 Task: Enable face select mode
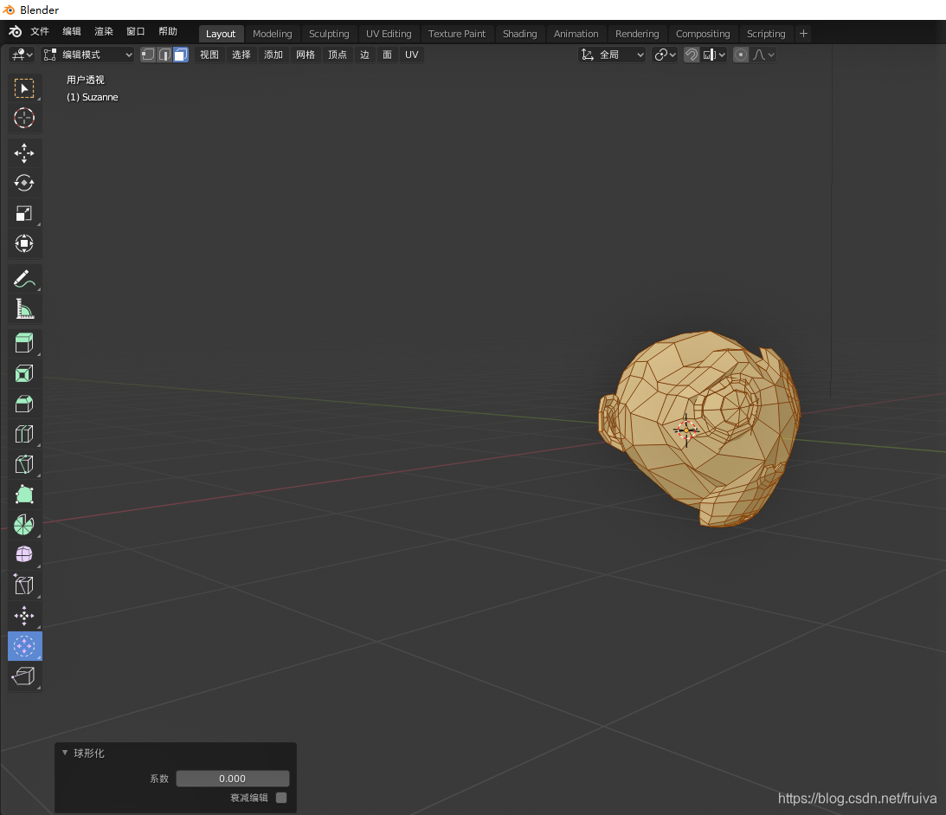tap(180, 55)
